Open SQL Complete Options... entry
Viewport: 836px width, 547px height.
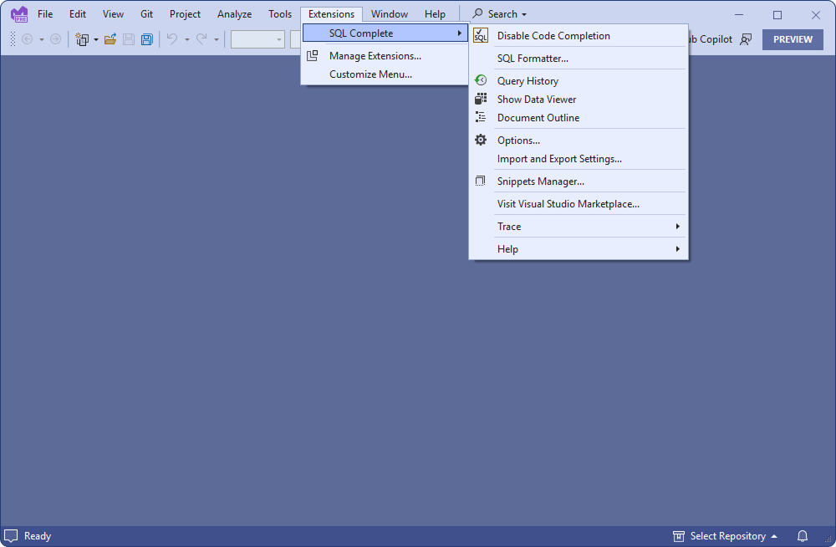pos(579,140)
